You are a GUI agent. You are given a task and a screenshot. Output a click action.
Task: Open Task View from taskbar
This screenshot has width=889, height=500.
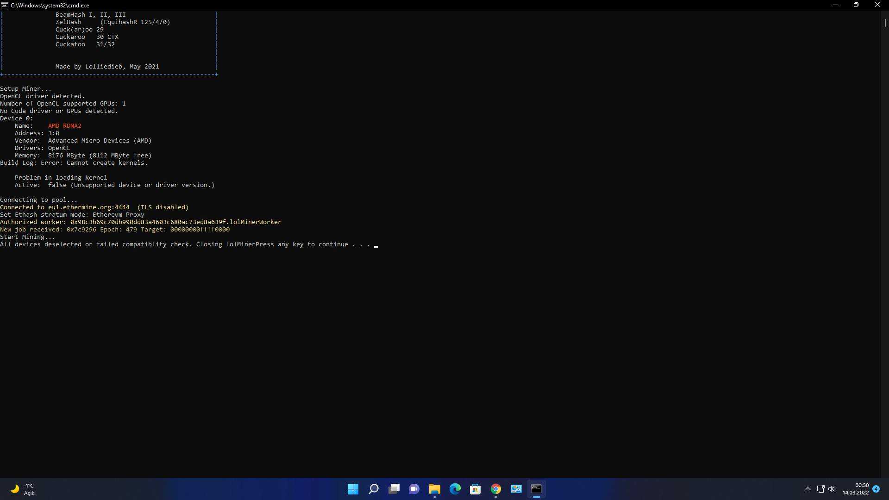tap(394, 489)
